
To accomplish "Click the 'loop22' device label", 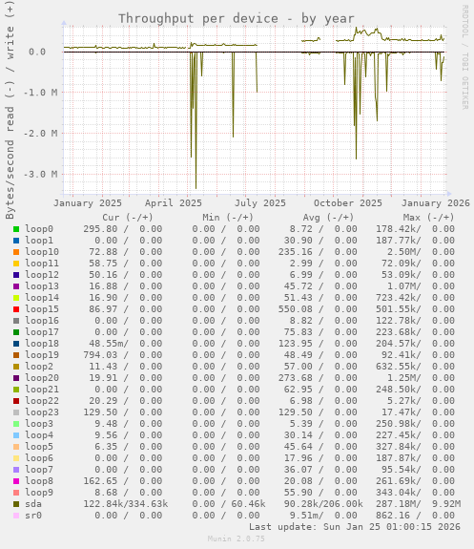I will (42, 401).
